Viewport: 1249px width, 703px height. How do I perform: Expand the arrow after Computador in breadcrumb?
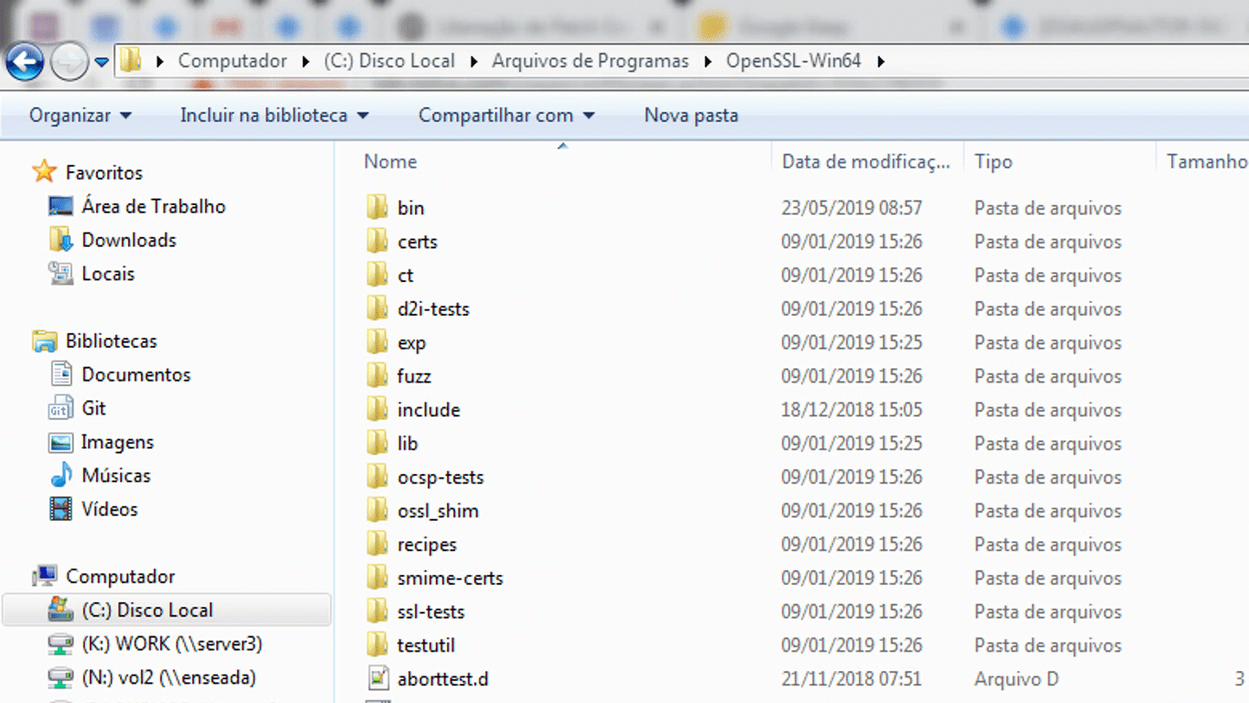click(307, 61)
